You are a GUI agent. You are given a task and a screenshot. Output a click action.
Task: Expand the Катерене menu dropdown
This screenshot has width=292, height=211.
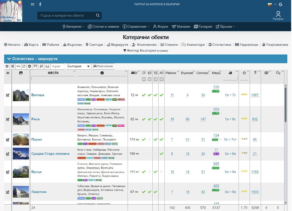coord(73,27)
